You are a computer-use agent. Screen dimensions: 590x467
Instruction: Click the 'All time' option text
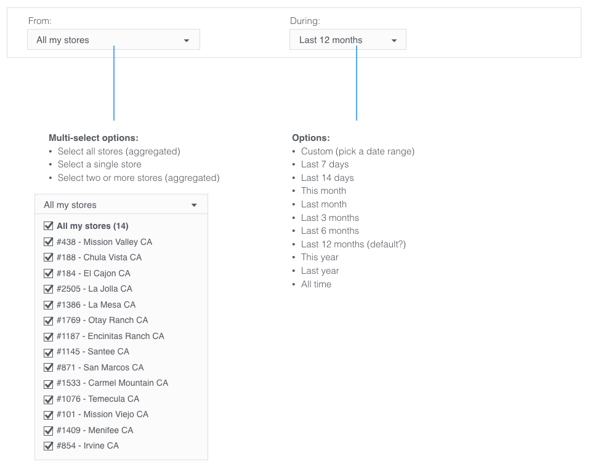316,284
